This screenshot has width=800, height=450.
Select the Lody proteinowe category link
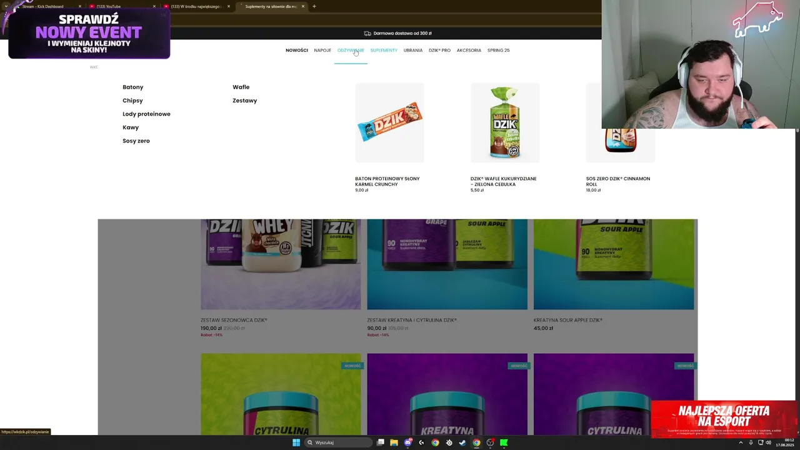click(146, 114)
